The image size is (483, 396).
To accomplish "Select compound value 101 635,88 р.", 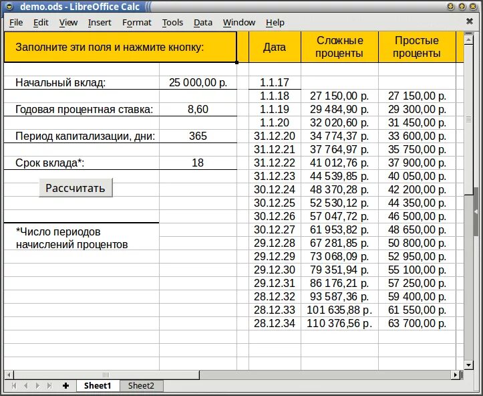I will click(339, 310).
